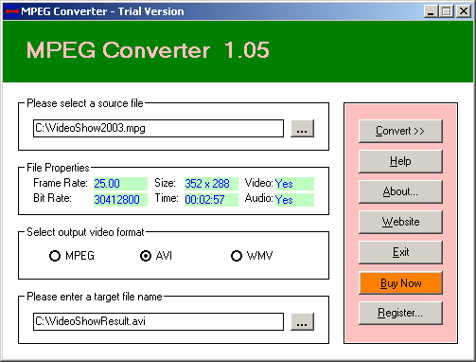Minimize the MPEG Converter window

(x=431, y=11)
